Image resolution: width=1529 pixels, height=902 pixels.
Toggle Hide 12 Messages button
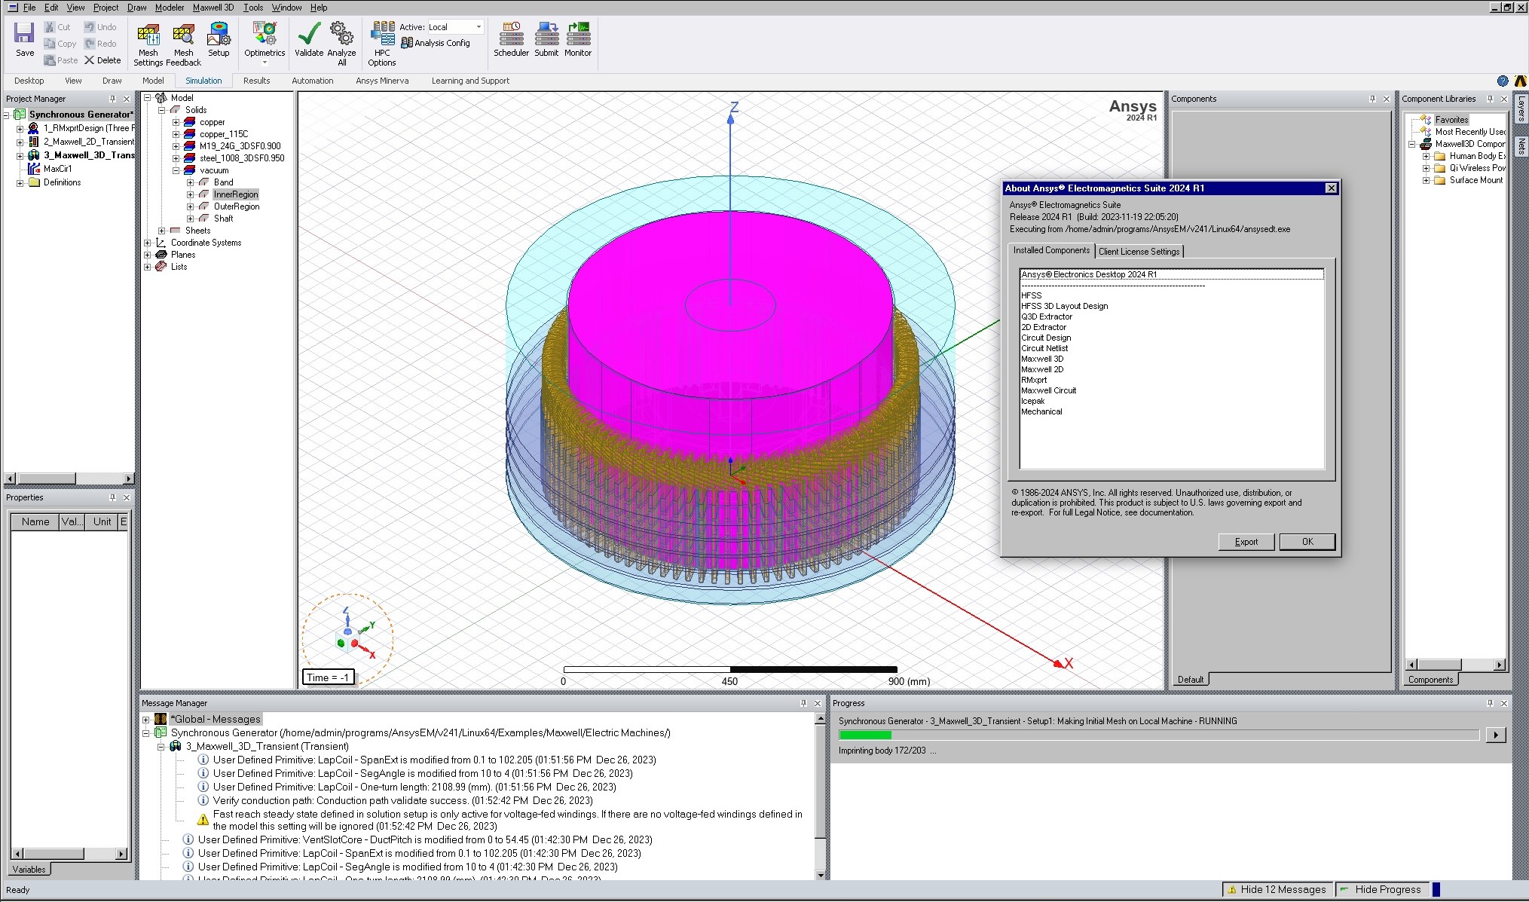click(x=1276, y=889)
